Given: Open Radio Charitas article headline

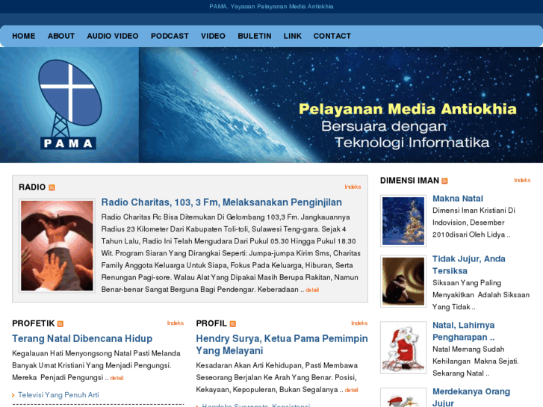Looking at the screenshot, I should pyautogui.click(x=222, y=202).
